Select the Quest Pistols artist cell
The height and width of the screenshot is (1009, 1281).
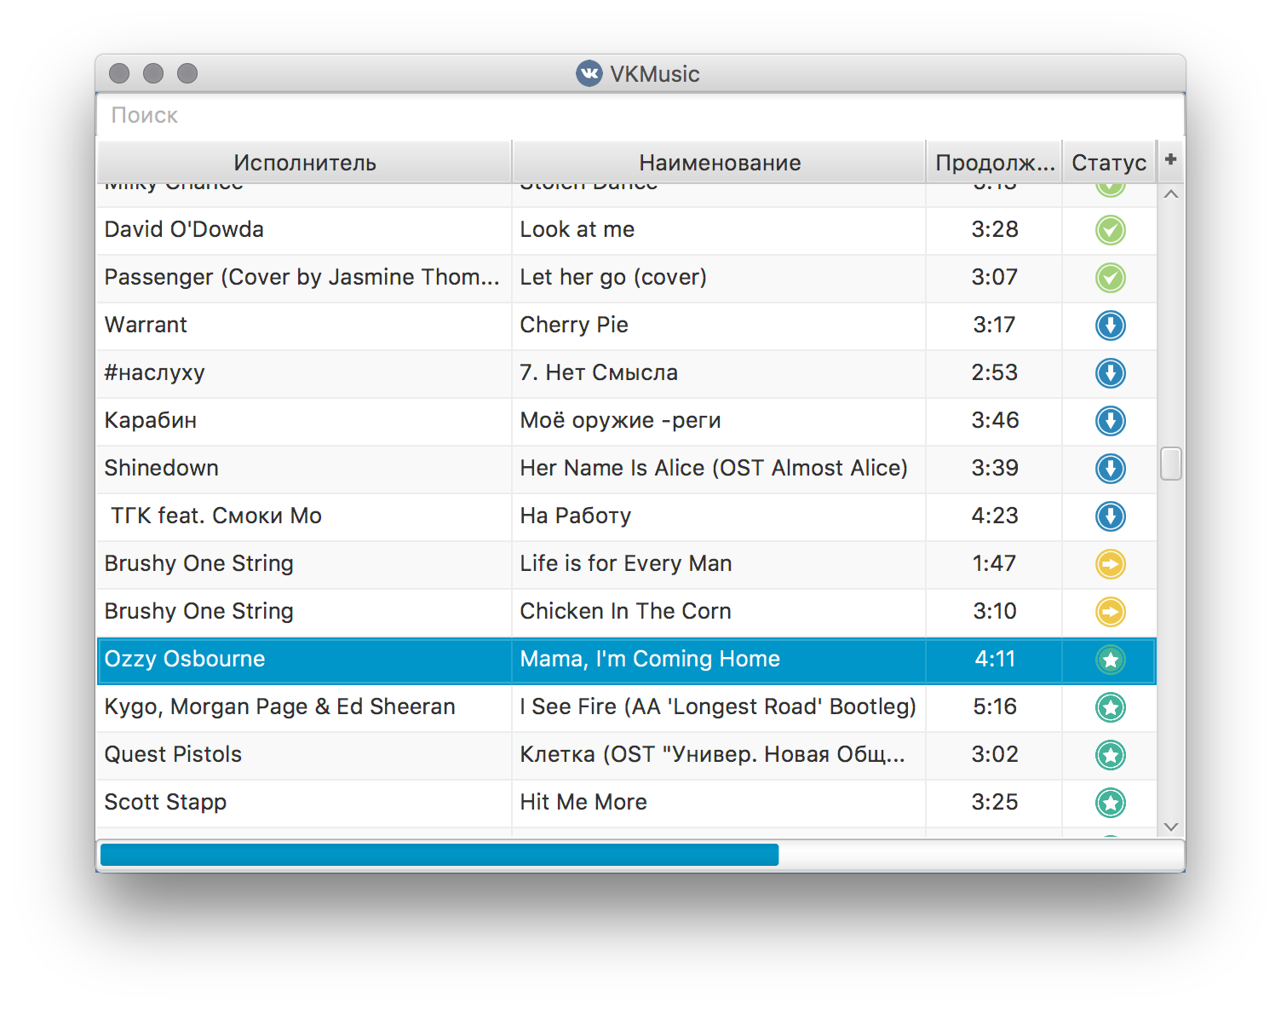coord(304,755)
